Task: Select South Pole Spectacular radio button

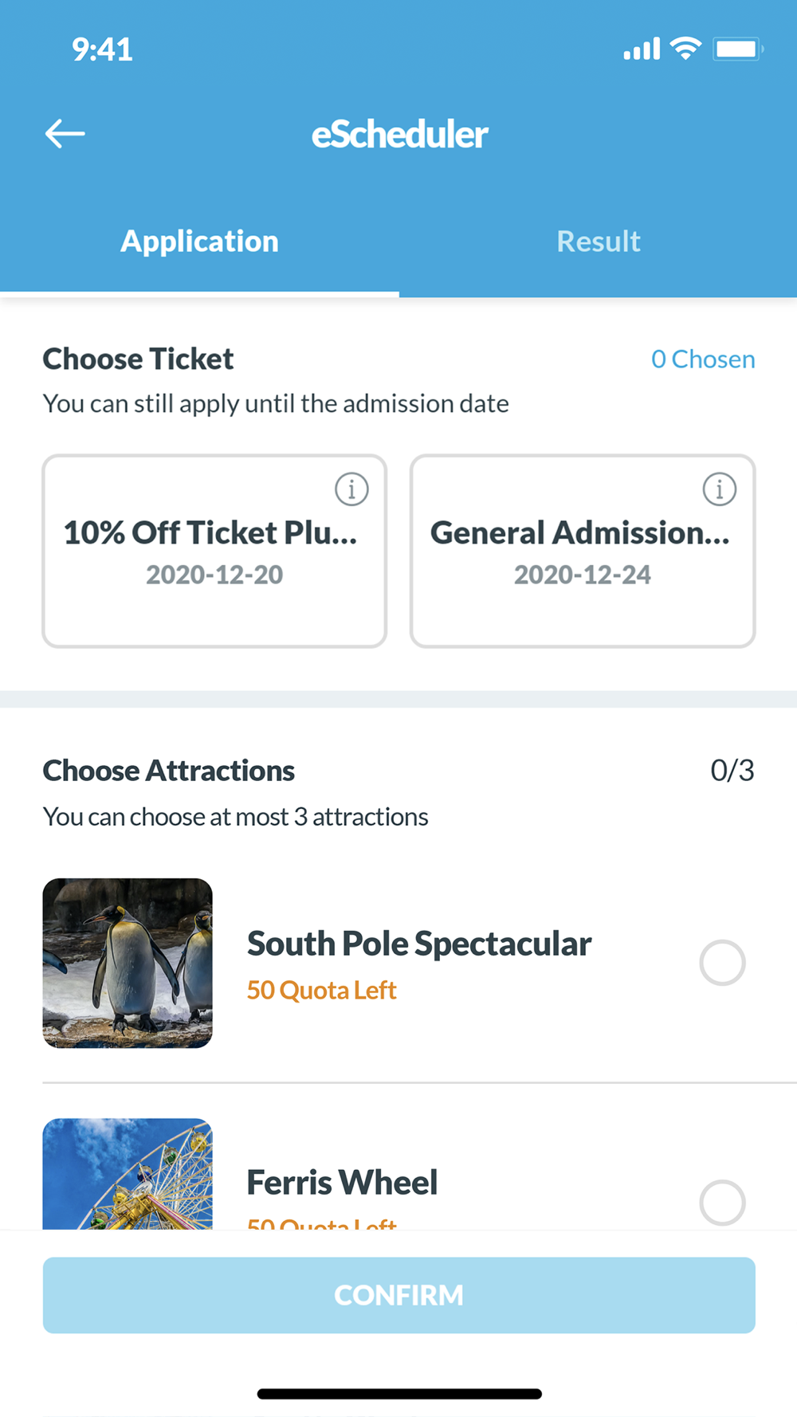Action: (x=722, y=963)
